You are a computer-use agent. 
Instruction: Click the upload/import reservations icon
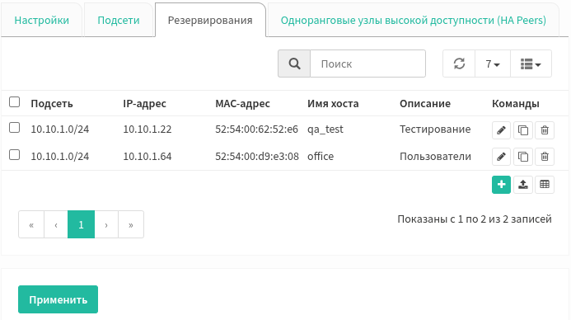523,185
